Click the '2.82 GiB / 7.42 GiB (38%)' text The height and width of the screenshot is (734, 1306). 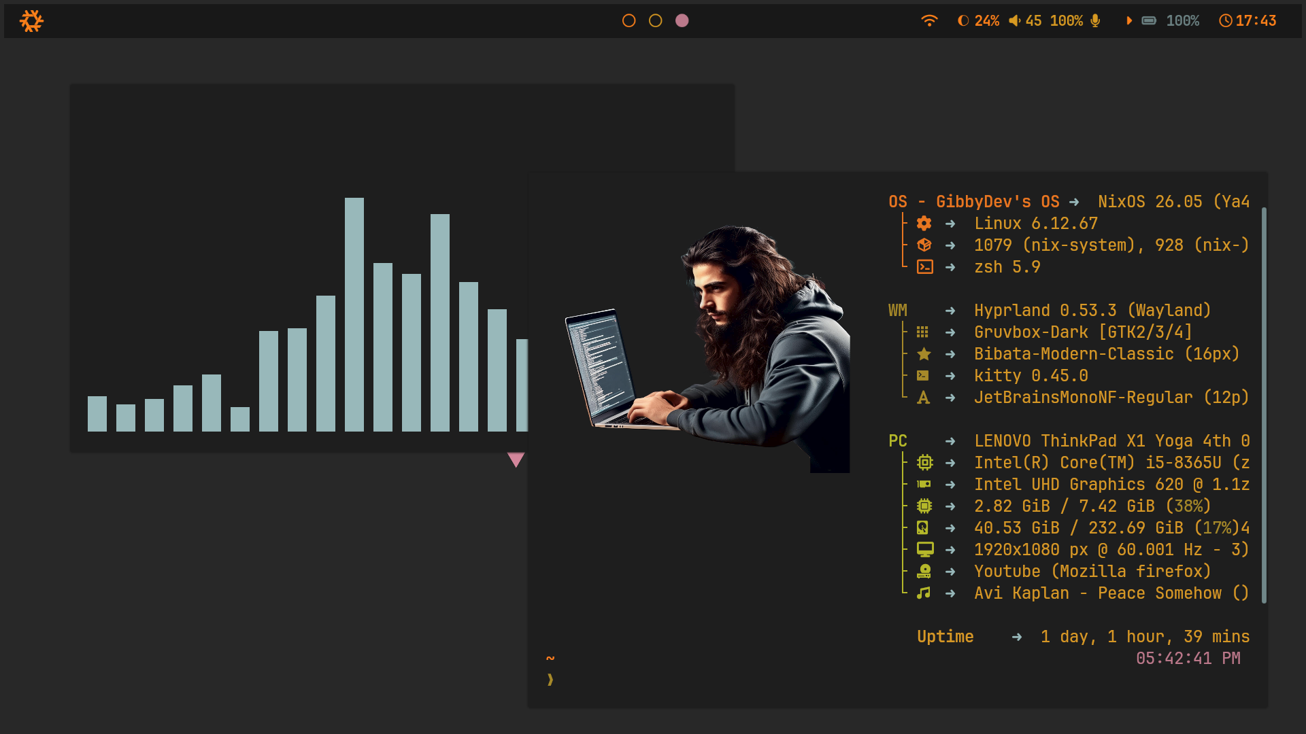click(1093, 506)
